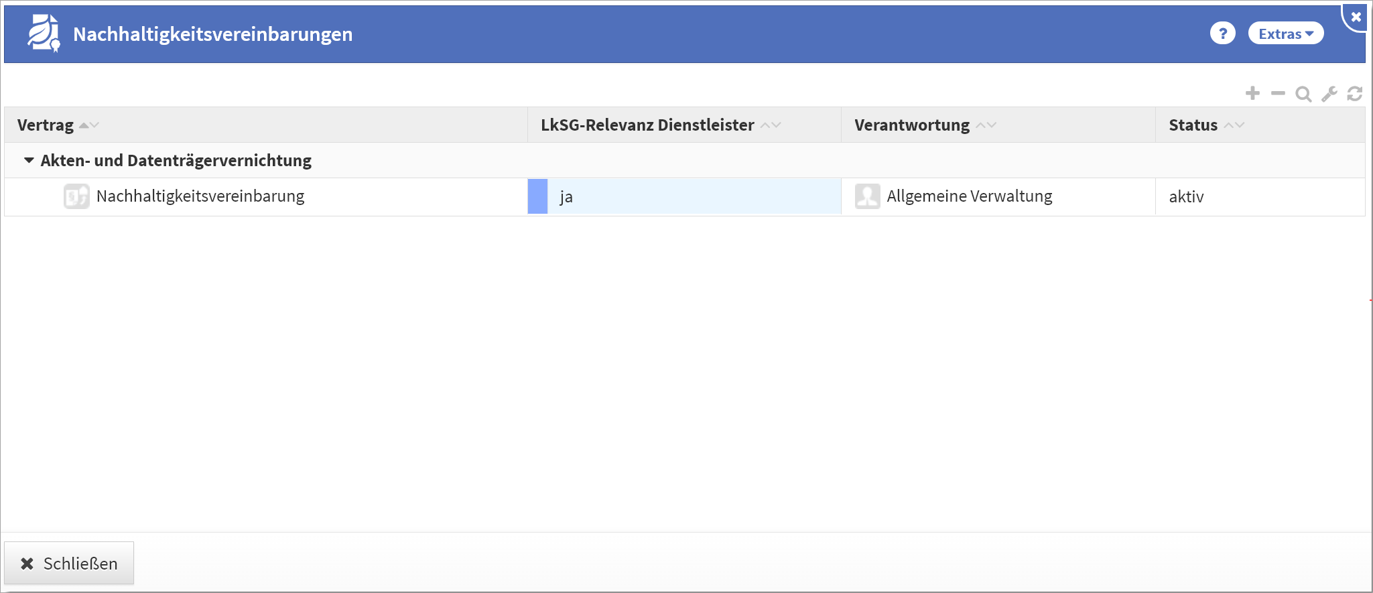
Task: Click the contract icon beside Nachhaltigkeitsvereinbarung
Action: [x=76, y=196]
